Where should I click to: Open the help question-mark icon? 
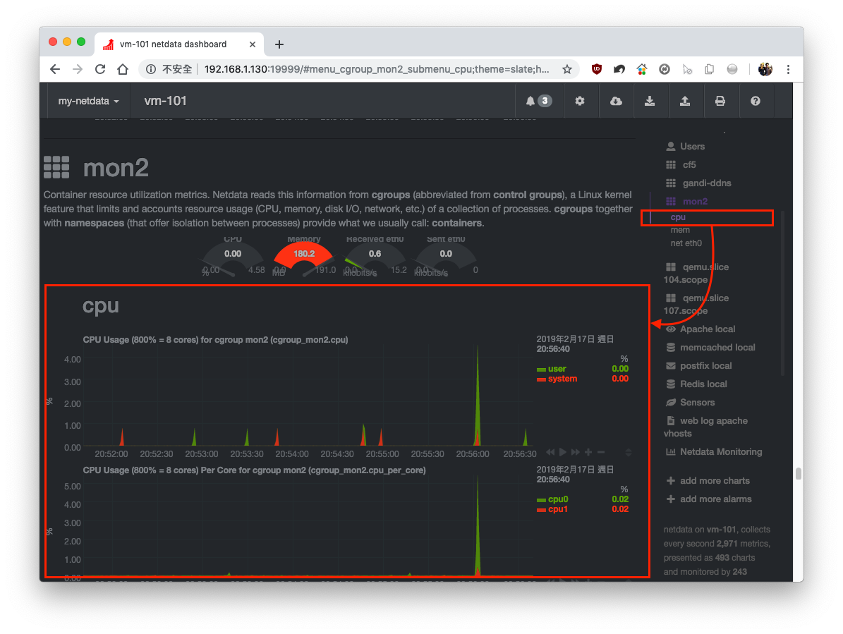(x=756, y=101)
